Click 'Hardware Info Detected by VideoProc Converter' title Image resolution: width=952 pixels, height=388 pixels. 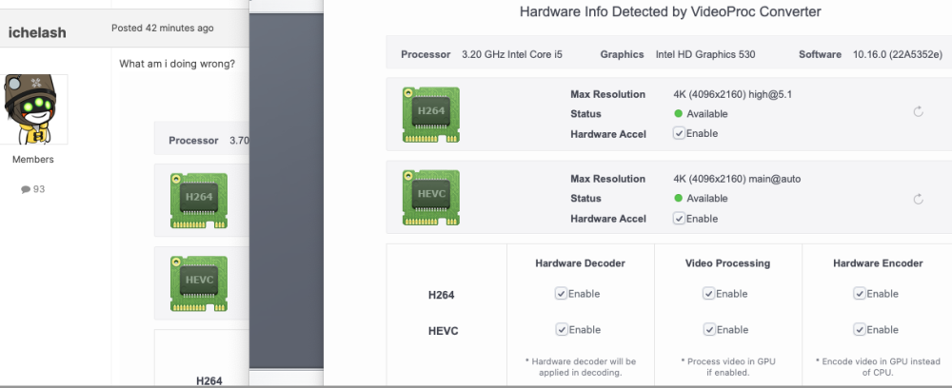(x=670, y=11)
